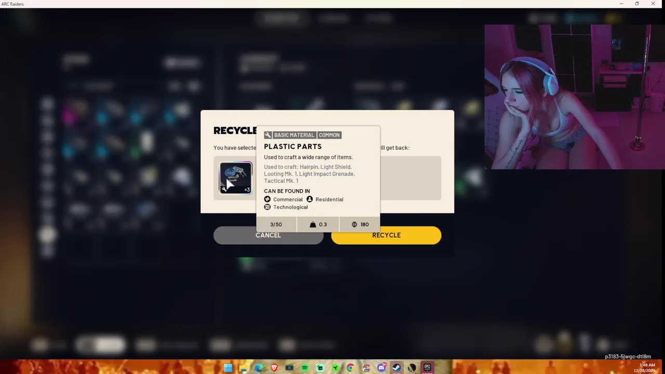The height and width of the screenshot is (374, 665).
Task: Open the green Streamlabs taskbar icon
Action: [320, 368]
